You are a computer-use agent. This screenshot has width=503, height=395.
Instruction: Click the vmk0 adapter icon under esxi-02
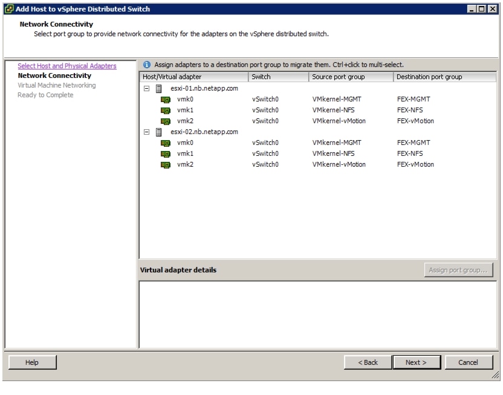click(165, 143)
